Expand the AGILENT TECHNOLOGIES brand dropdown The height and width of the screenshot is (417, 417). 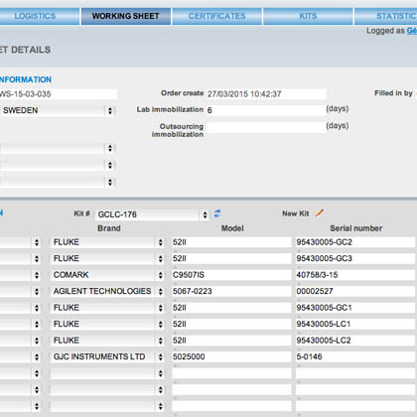tap(107, 291)
